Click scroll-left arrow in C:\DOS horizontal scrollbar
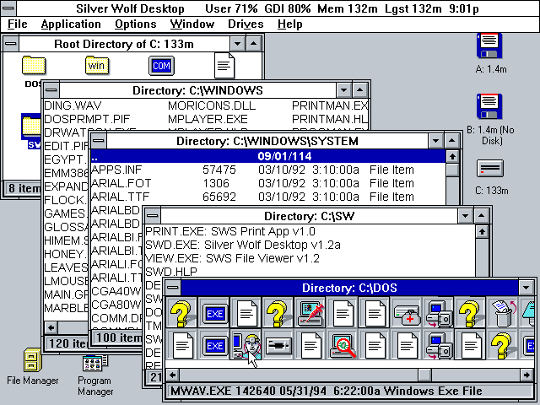540x405 pixels. (x=173, y=375)
